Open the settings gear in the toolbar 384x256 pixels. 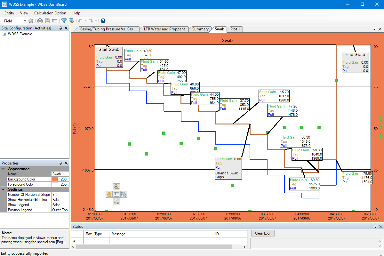(x=31, y=21)
